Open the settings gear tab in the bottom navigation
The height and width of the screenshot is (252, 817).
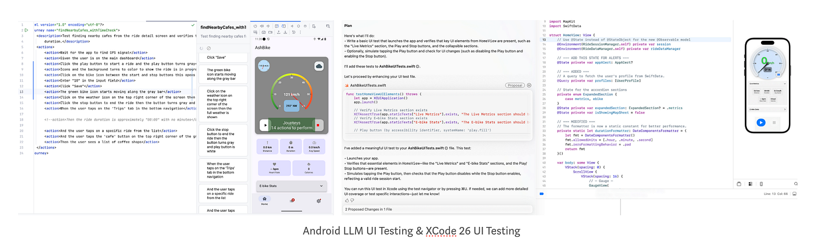click(319, 200)
